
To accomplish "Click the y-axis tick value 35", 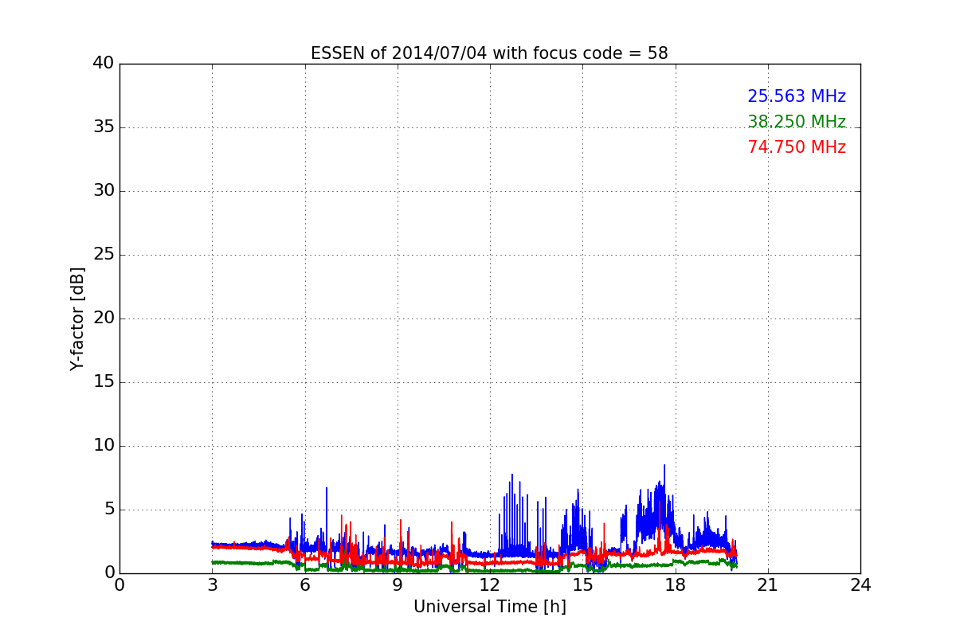I will pyautogui.click(x=104, y=127).
